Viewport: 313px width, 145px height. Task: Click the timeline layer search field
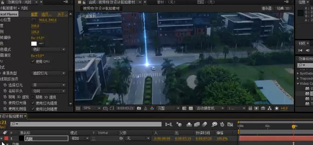tap(86, 124)
